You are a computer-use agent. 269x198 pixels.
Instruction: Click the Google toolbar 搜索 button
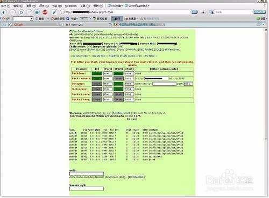[40, 18]
